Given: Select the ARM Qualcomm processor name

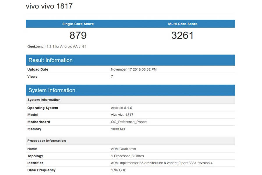Looking at the screenshot, I should point(122,149).
